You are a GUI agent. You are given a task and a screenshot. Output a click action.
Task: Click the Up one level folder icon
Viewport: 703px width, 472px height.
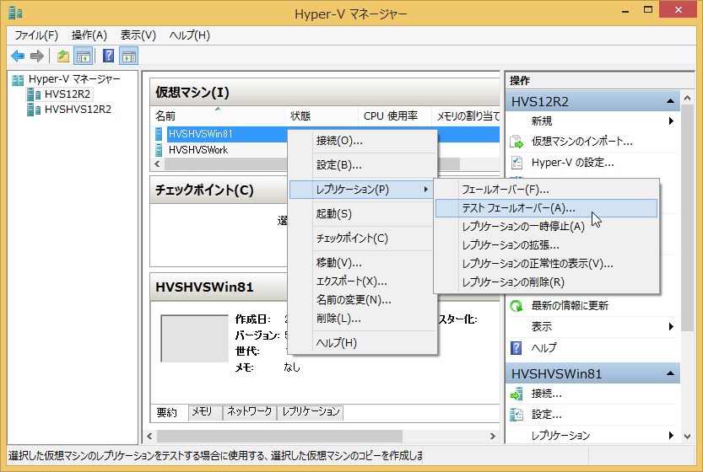[x=63, y=56]
